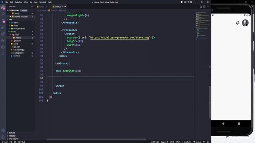Image resolution: width=255 pixels, height=143 pixels.
Task: Click the unsaved dot on the index.js tab
Action: pos(65,7)
